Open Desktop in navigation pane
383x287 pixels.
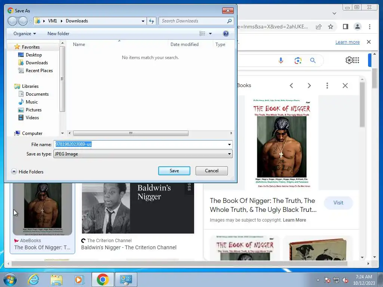click(x=34, y=55)
